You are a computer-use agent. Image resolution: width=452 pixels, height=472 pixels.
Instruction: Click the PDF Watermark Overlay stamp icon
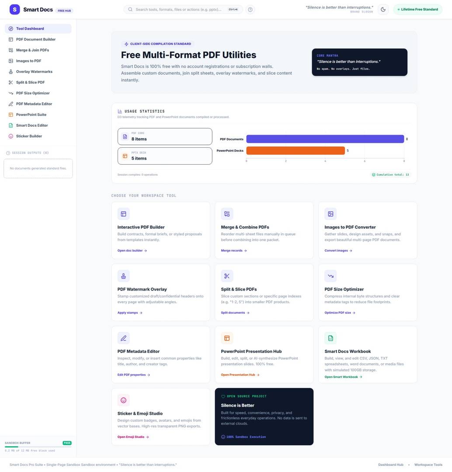point(123,276)
